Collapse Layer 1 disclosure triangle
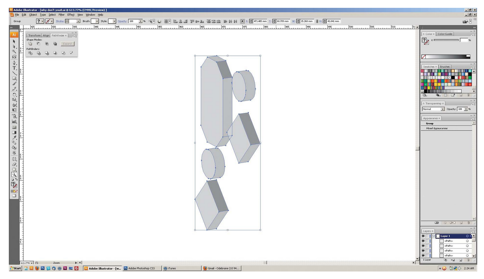The height and width of the screenshot is (279, 484). click(x=434, y=236)
